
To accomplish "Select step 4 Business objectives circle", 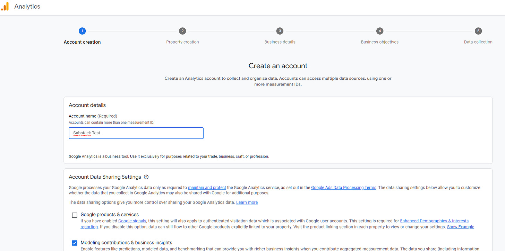I will [380, 31].
